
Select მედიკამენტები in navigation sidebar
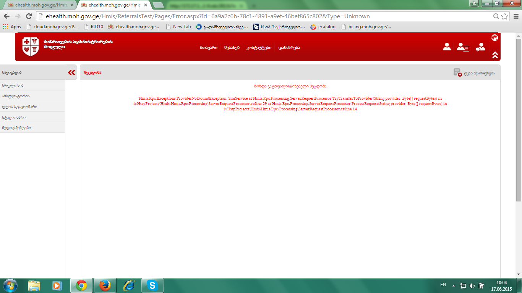pos(16,128)
